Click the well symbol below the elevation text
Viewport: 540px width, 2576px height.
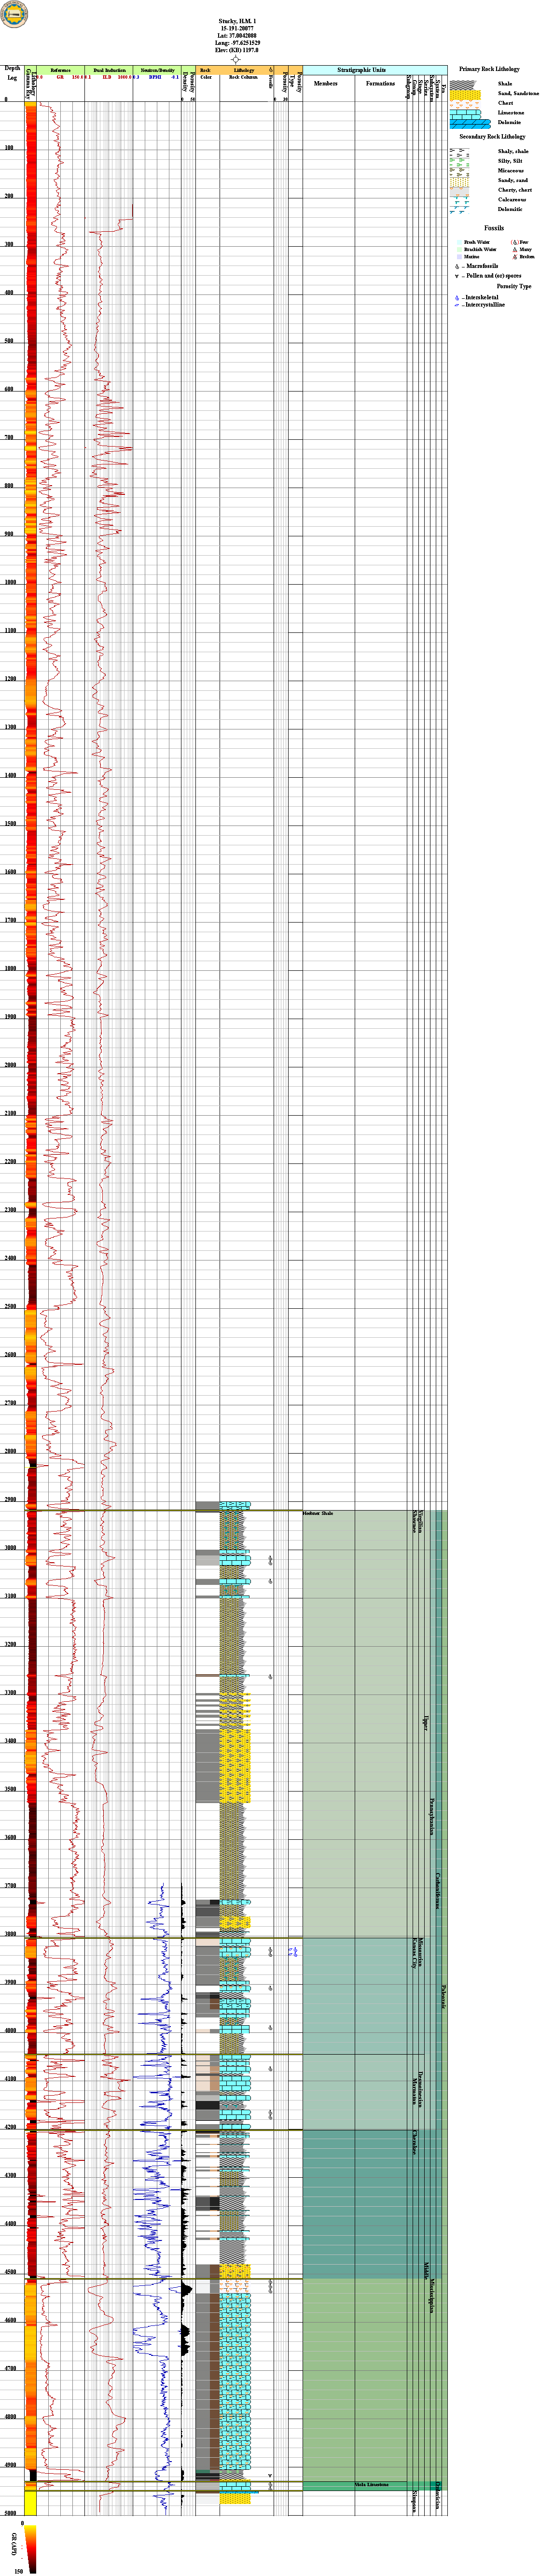pyautogui.click(x=236, y=59)
